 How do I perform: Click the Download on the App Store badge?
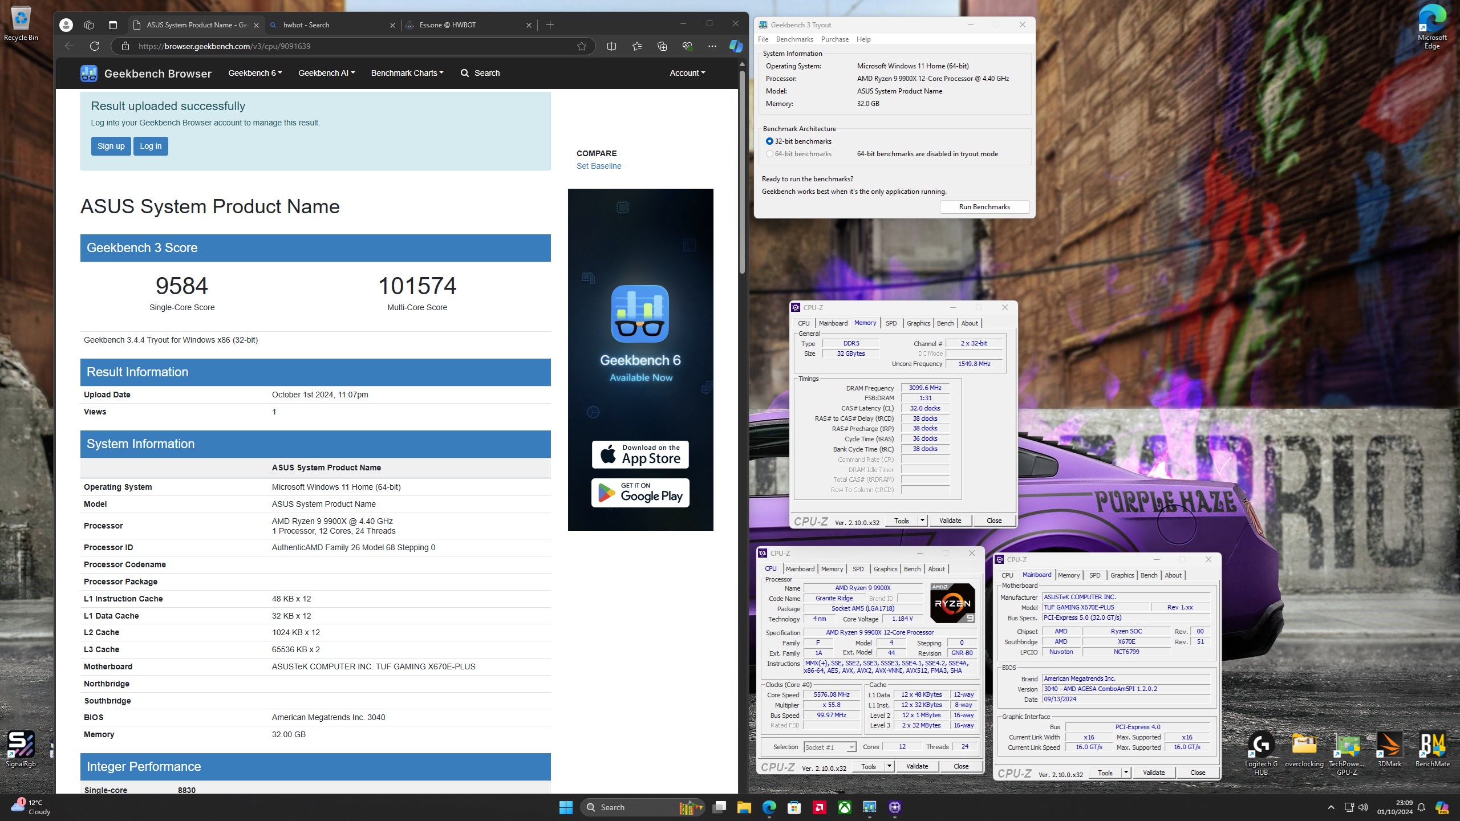point(640,454)
